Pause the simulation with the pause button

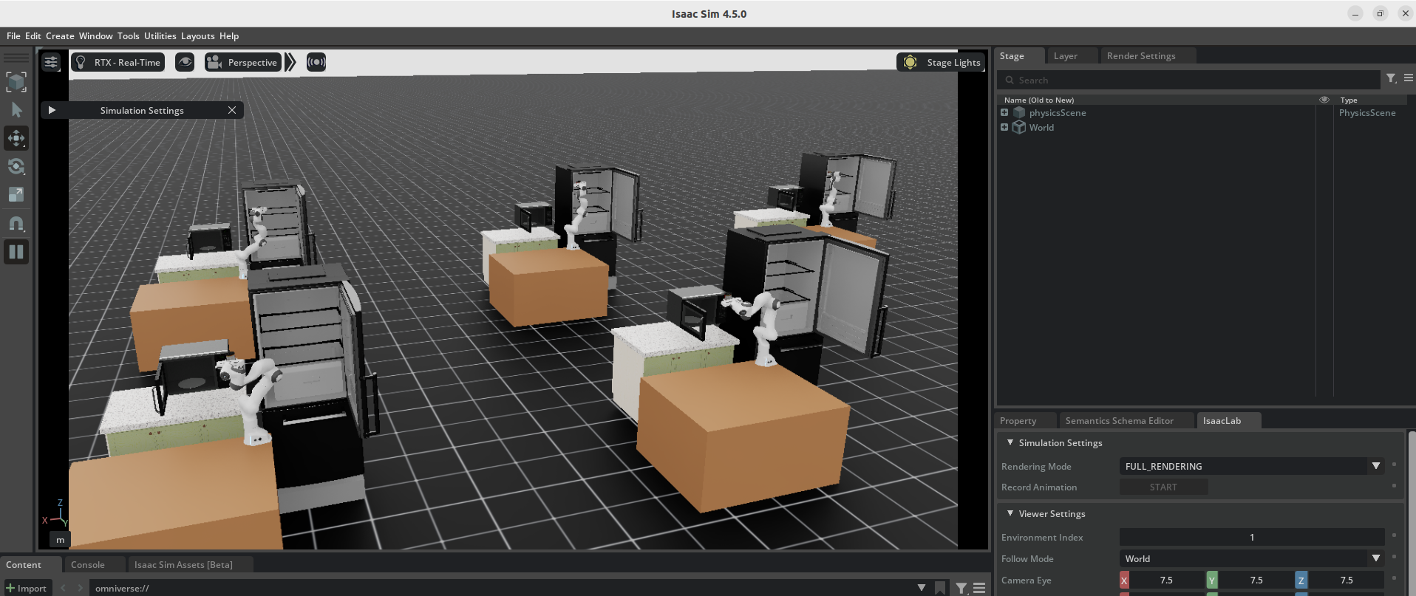16,252
